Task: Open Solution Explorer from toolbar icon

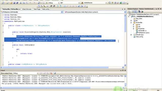Action: pyautogui.click(x=109, y=3)
